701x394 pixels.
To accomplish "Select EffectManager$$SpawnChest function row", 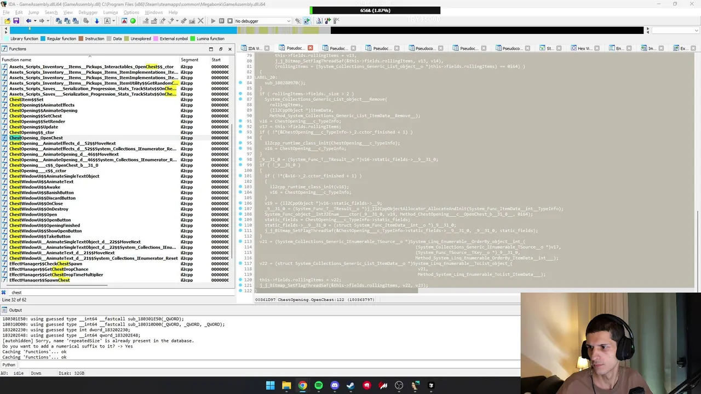I will 116,280.
